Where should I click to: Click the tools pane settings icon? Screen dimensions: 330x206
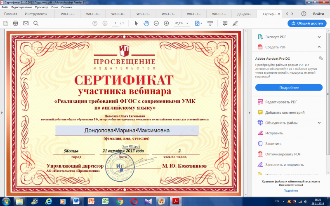coord(321,58)
